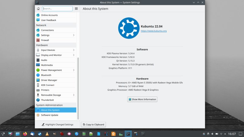Open the Driver Manager entry
The width and height of the screenshot is (244, 137).
49,80
